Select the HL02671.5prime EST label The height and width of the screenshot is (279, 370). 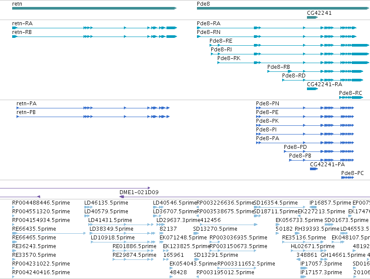(x=313, y=246)
